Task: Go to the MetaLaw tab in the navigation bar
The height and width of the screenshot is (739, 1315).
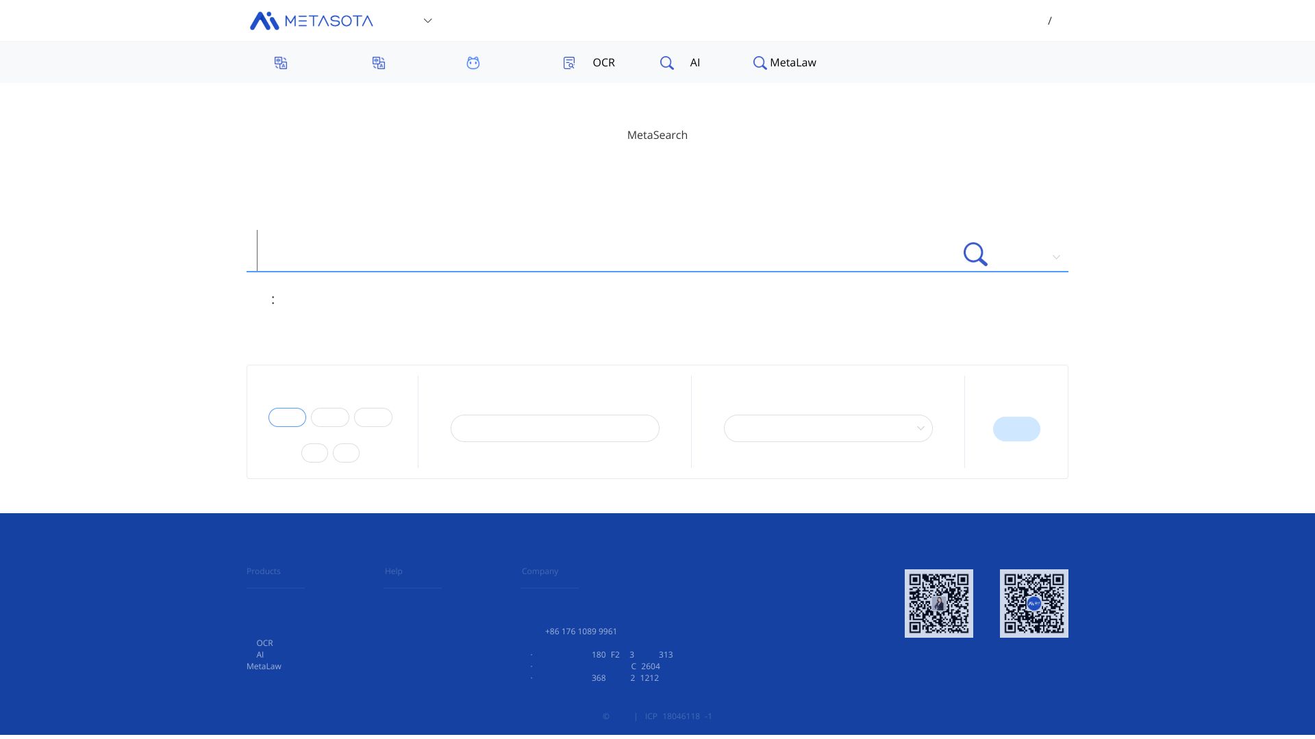Action: point(785,63)
